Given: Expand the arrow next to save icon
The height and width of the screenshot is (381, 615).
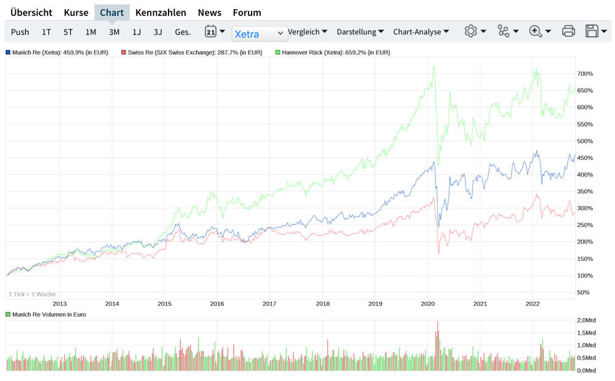Looking at the screenshot, I should pos(605,31).
